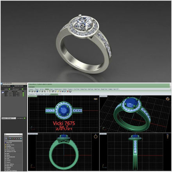This screenshot has width=172, height=172.
Task: Click the pencil line icon in popup toolbar
Action: coord(8,138)
